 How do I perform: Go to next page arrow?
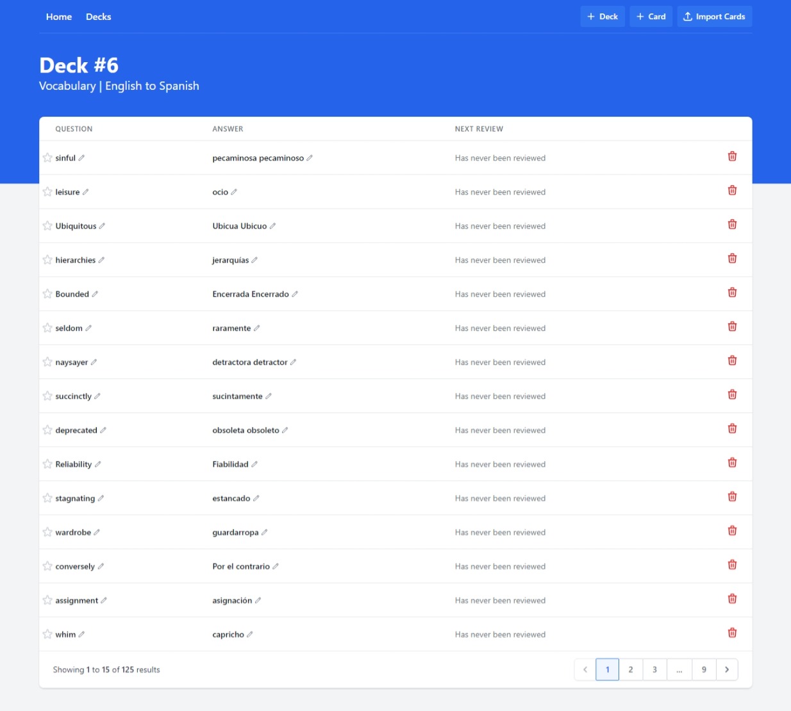(727, 669)
